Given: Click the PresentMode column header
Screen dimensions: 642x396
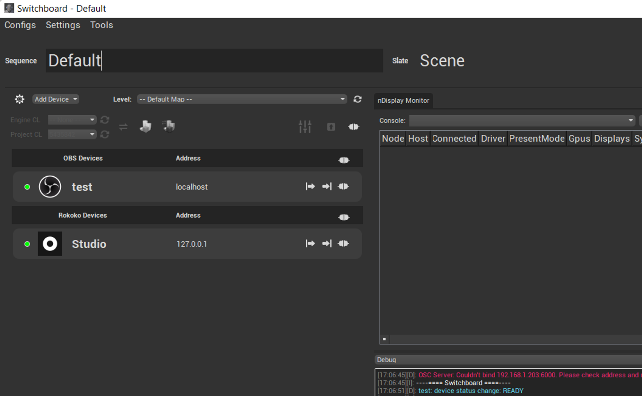Looking at the screenshot, I should (x=537, y=139).
